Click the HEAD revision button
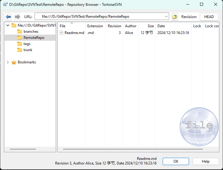The image size is (223, 170). (x=209, y=17)
